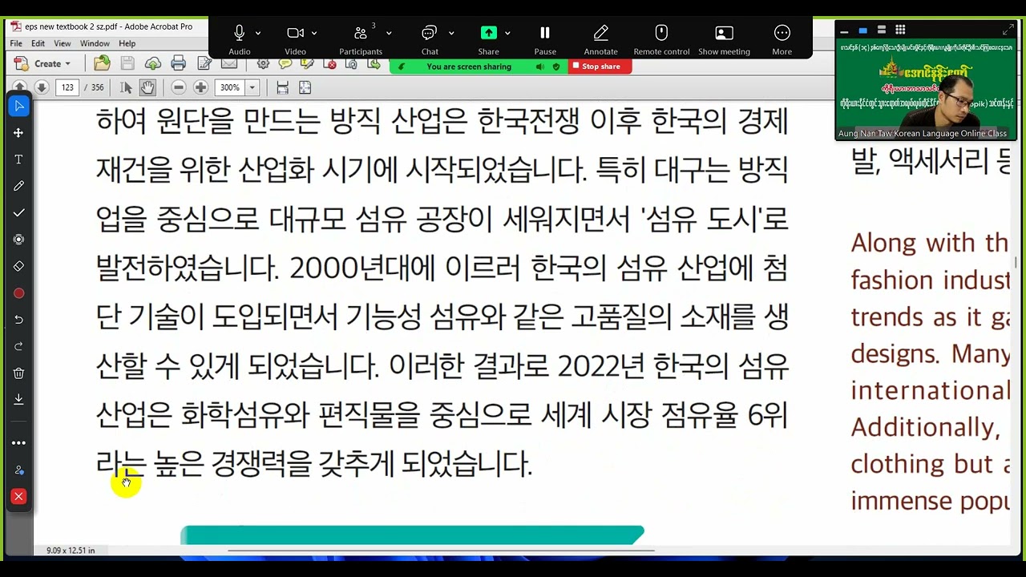Open the Participants panel
Viewport: 1026px width, 577px height.
pyautogui.click(x=361, y=38)
